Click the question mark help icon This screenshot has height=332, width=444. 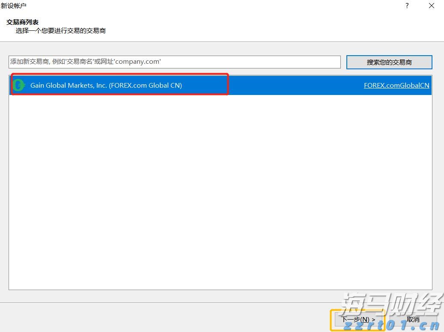coord(407,6)
